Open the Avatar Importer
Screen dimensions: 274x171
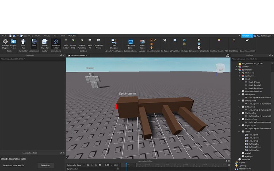45,44
